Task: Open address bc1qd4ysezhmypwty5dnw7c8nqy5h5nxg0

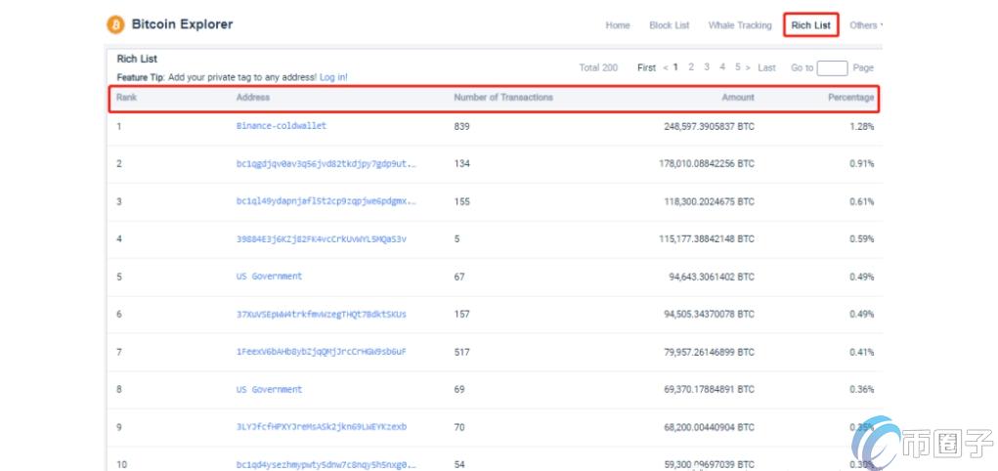Action: click(327, 464)
